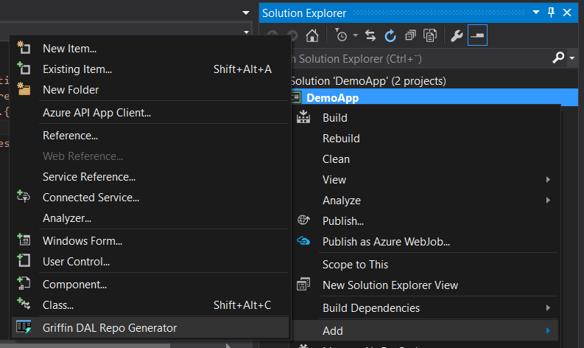This screenshot has height=348, width=584.
Task: Open the Pending Changes Filter dropdown arrow
Action: point(355,35)
